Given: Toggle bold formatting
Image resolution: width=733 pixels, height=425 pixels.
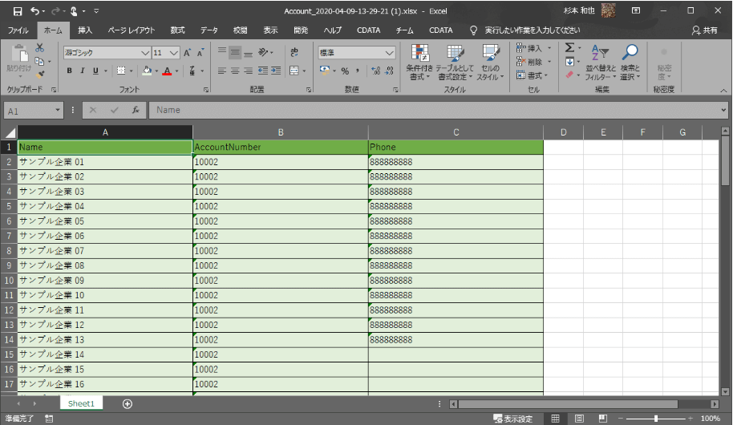Looking at the screenshot, I should click(x=70, y=71).
